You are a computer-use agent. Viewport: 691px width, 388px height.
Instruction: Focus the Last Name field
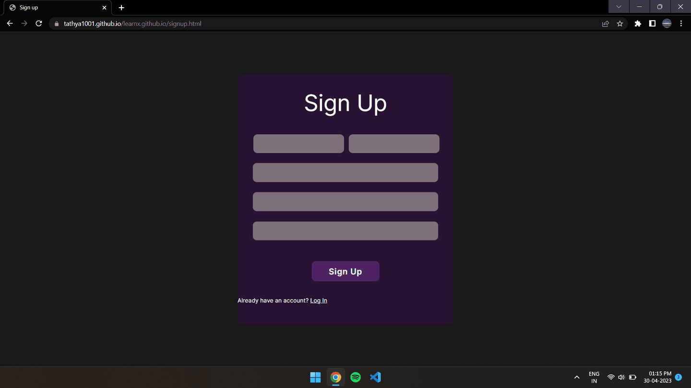[394, 144]
